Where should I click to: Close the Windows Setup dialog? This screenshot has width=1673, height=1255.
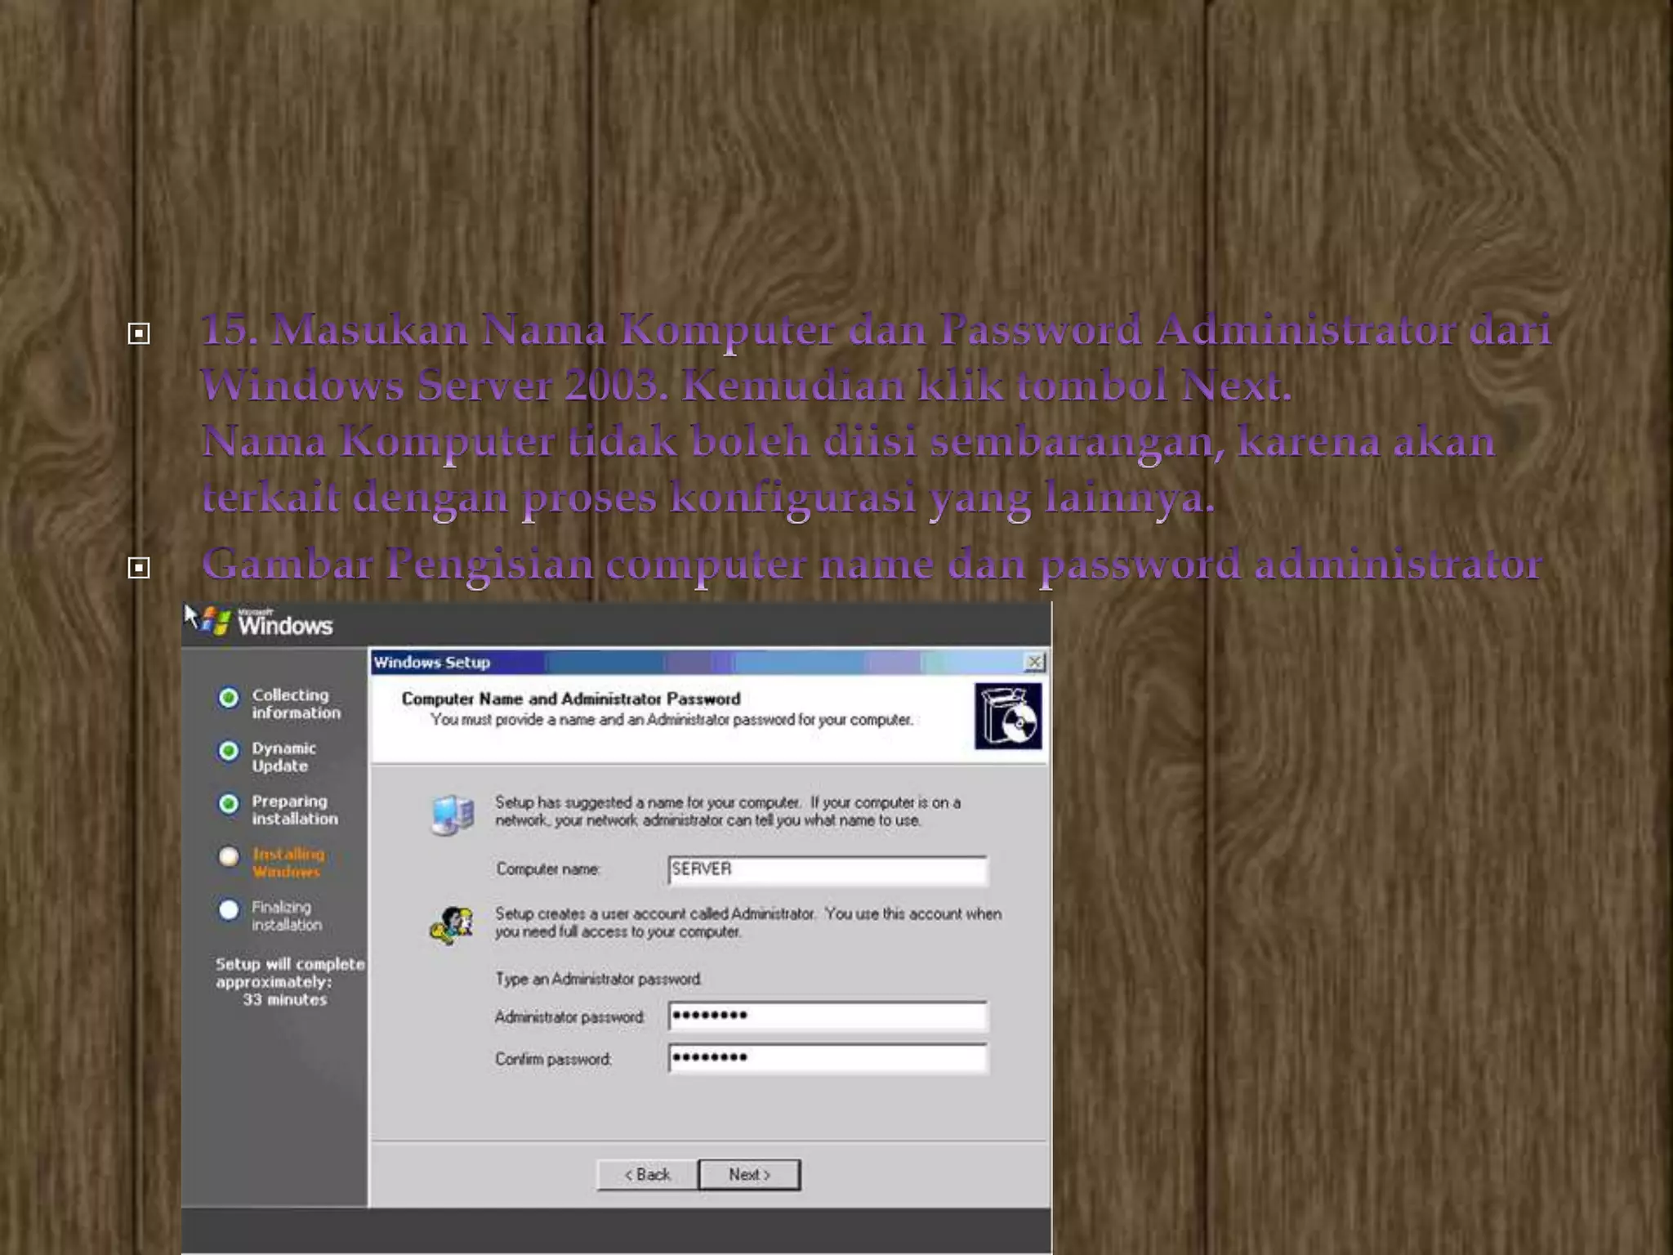click(1034, 662)
